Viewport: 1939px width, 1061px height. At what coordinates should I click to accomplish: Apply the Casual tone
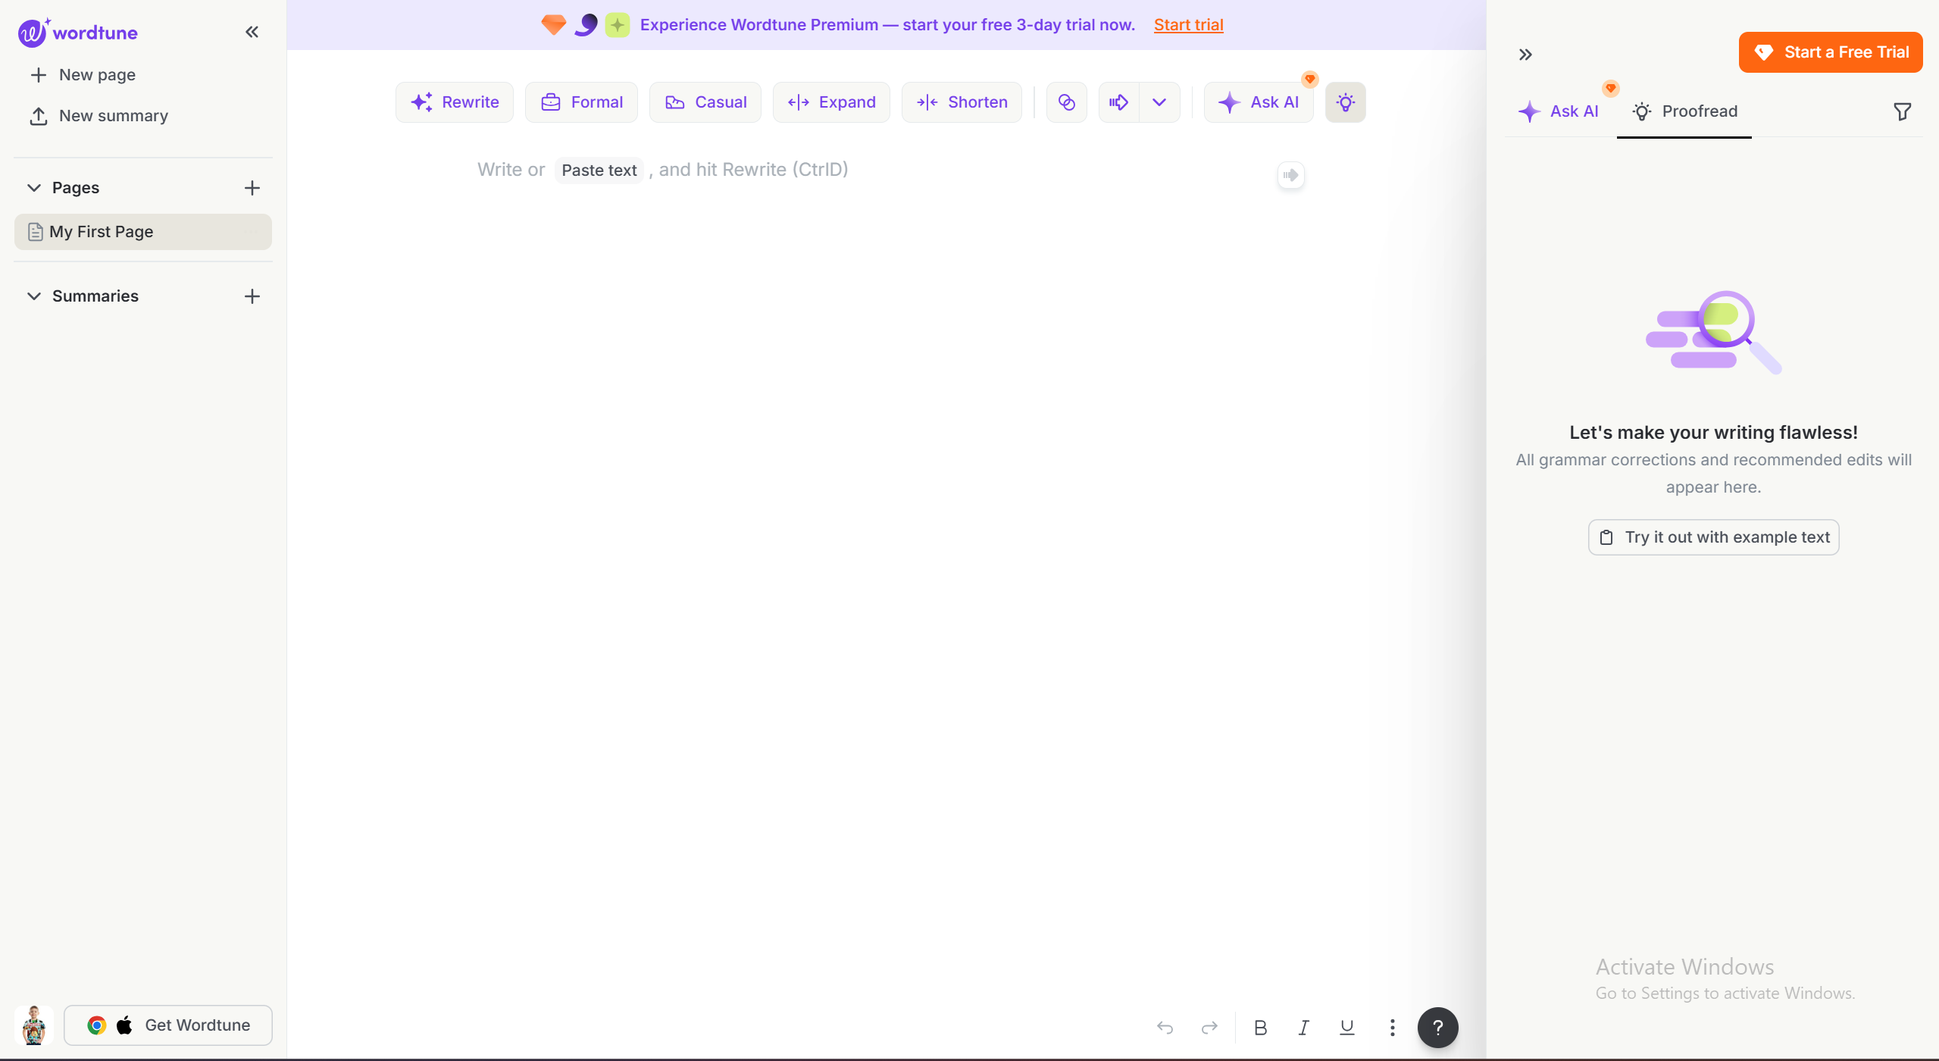coord(705,102)
